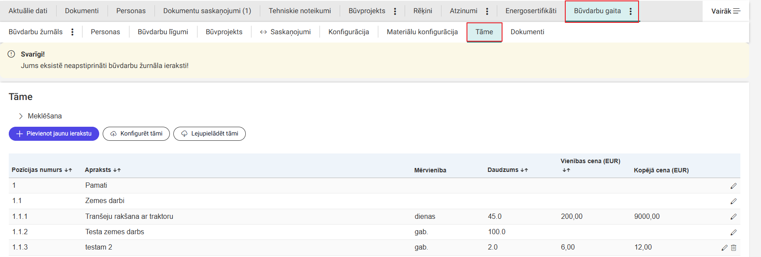Switch to top-level Dokumenti tab
The height and width of the screenshot is (257, 761).
point(82,11)
